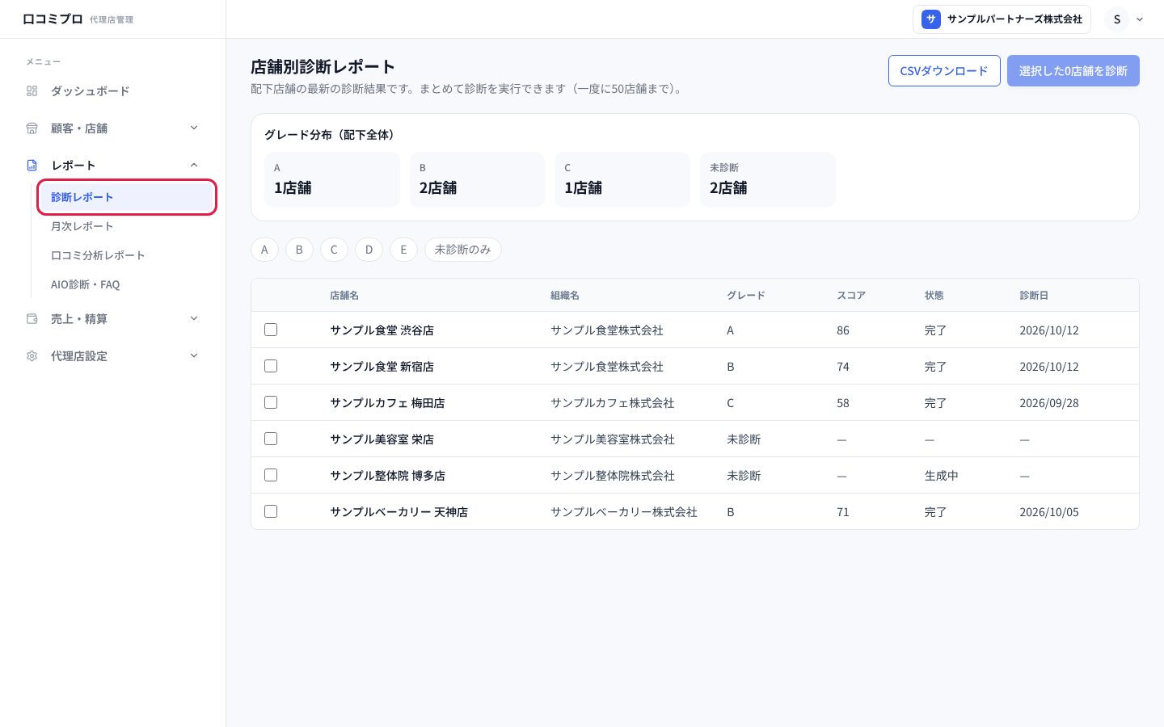Click the 診断日 column header
The image size is (1164, 727).
(x=1034, y=296)
